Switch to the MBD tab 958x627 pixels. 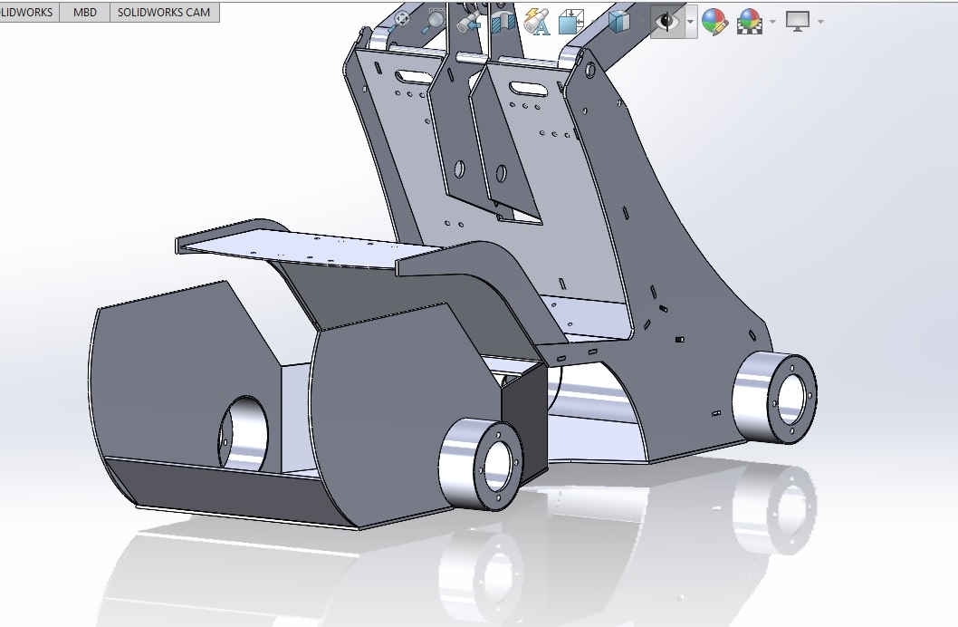pyautogui.click(x=85, y=12)
